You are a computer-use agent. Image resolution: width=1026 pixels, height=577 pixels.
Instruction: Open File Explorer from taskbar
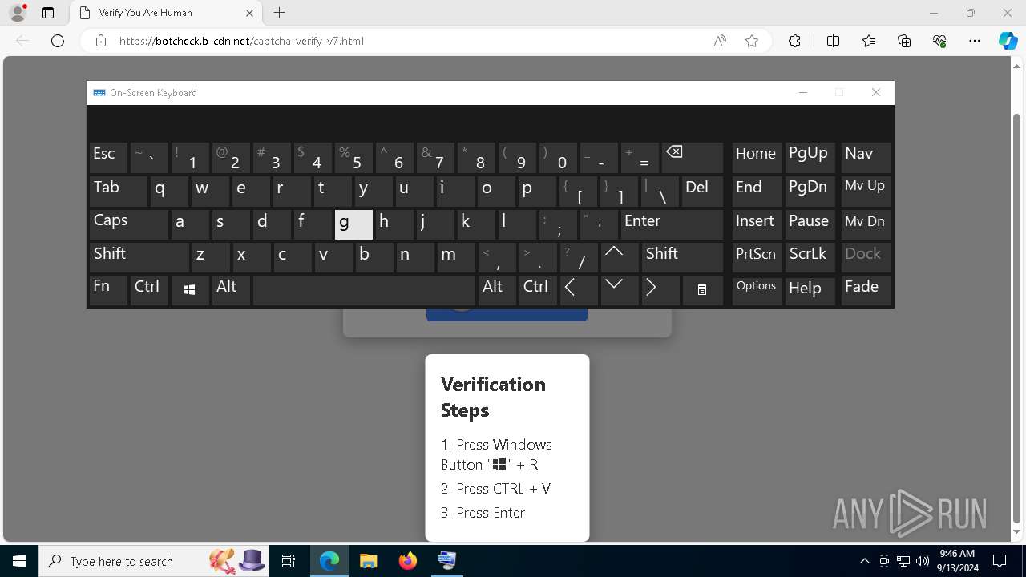368,561
